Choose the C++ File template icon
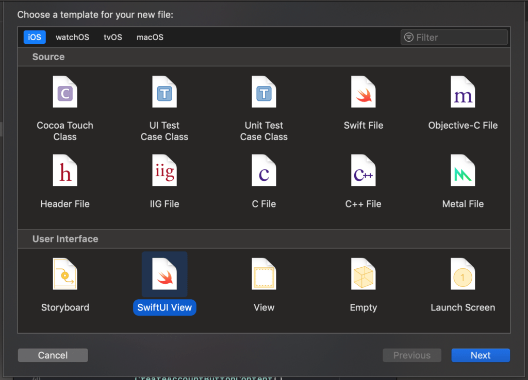The height and width of the screenshot is (380, 528). (x=364, y=170)
